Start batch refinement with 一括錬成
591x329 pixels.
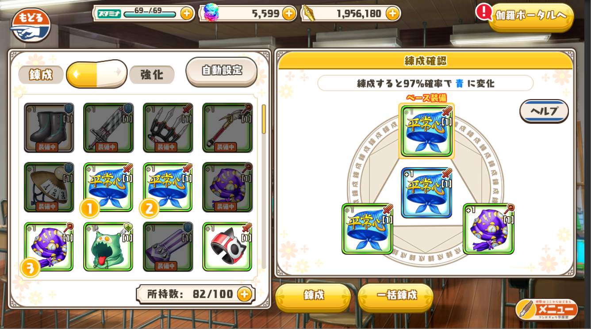coord(396,296)
